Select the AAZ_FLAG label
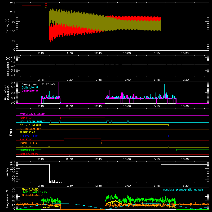212x212 pixels. tap(26, 147)
